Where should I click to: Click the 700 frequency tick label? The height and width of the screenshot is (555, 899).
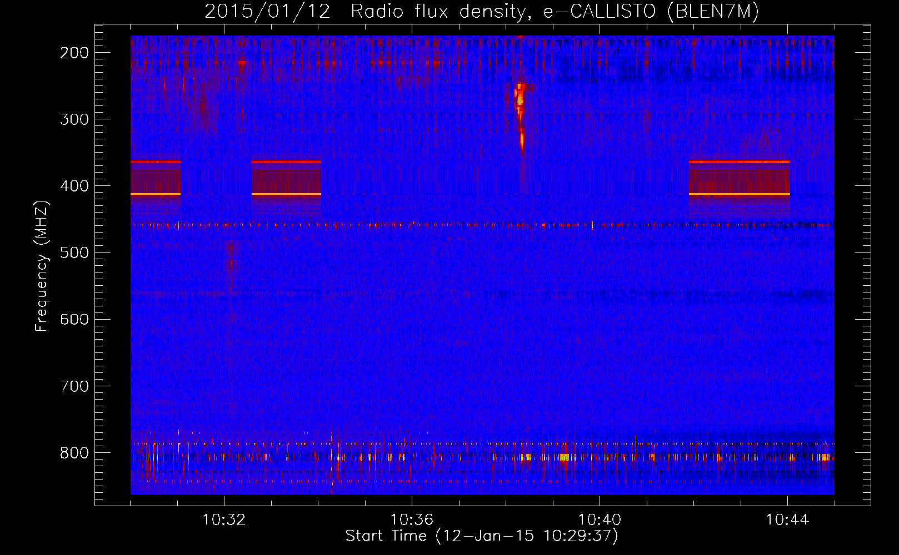74,386
